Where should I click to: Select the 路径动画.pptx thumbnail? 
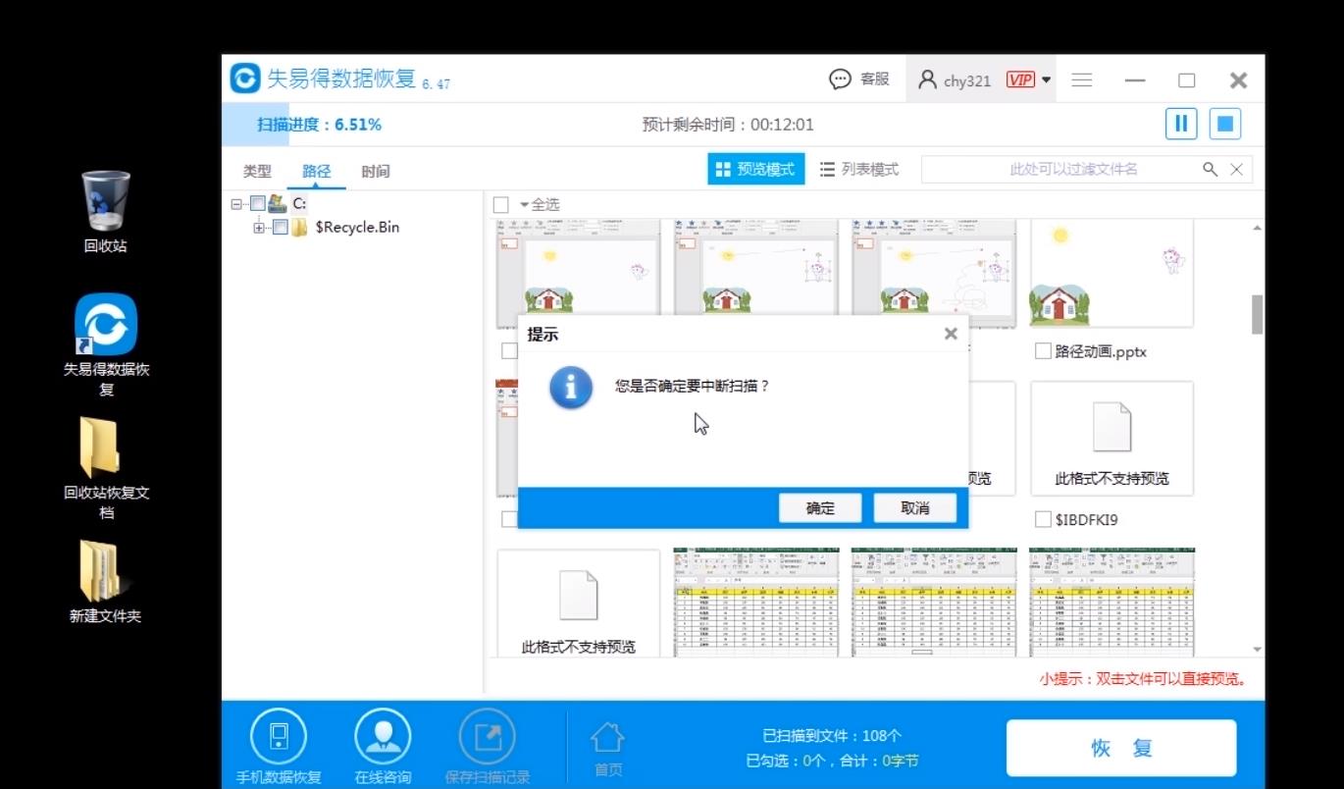pos(1111,274)
